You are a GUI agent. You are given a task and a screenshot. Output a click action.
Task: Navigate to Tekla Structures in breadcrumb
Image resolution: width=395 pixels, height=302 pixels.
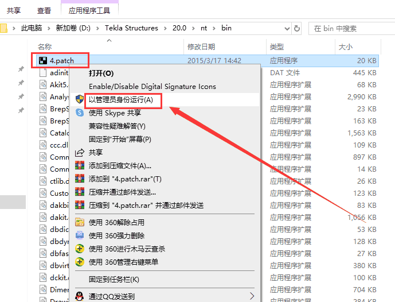pyautogui.click(x=131, y=28)
